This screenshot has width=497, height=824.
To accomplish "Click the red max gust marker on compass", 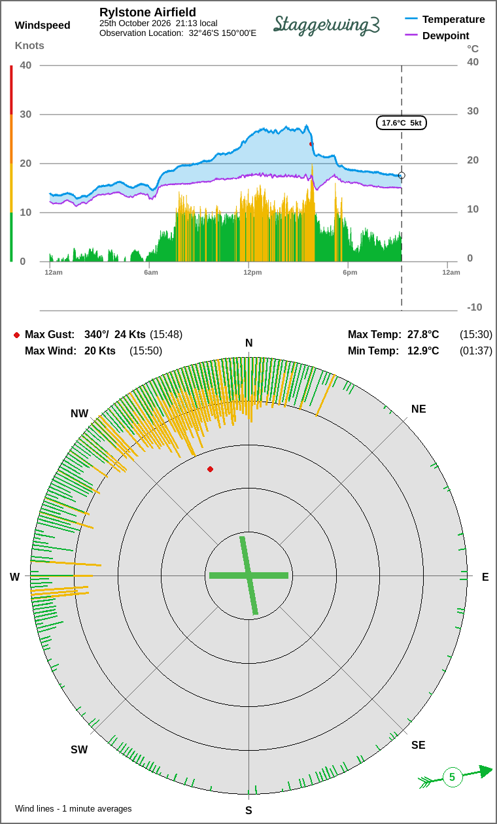I will coord(210,469).
